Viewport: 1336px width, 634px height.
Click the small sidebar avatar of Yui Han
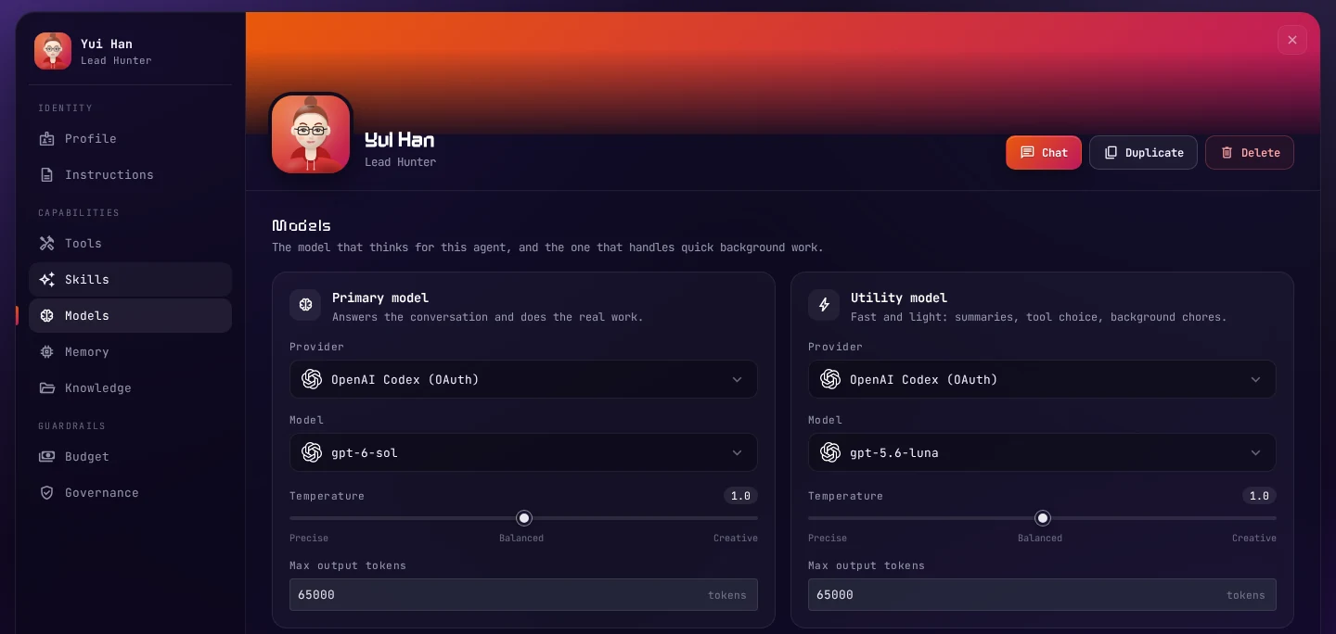[x=53, y=51]
